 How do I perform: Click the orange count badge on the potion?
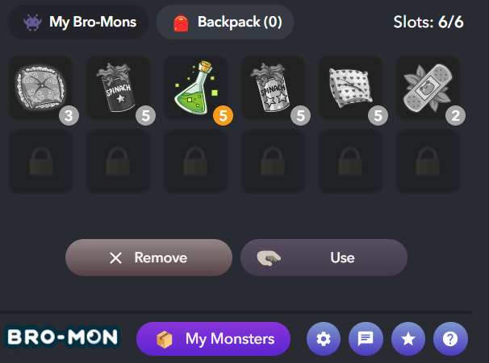click(x=223, y=116)
